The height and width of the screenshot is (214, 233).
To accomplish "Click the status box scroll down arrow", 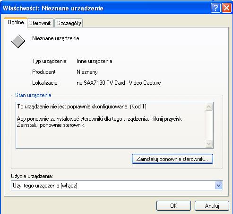I will (x=209, y=143).
